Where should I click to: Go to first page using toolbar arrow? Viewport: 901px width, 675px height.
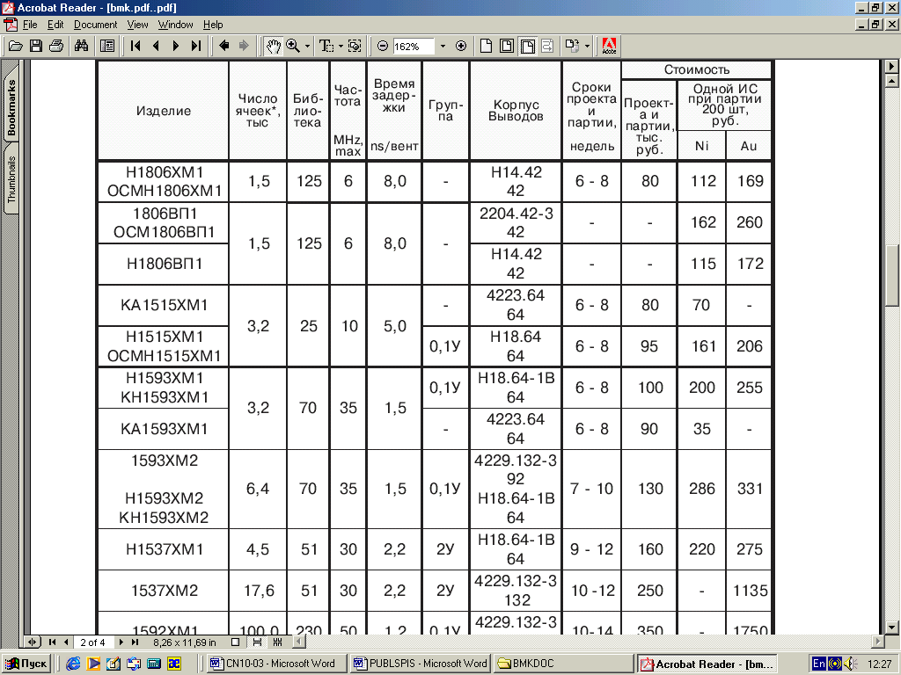(136, 46)
